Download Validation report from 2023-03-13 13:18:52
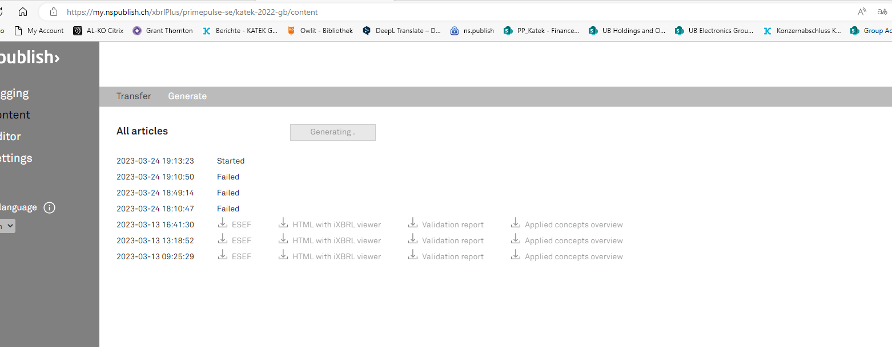The width and height of the screenshot is (892, 347). pos(446,240)
